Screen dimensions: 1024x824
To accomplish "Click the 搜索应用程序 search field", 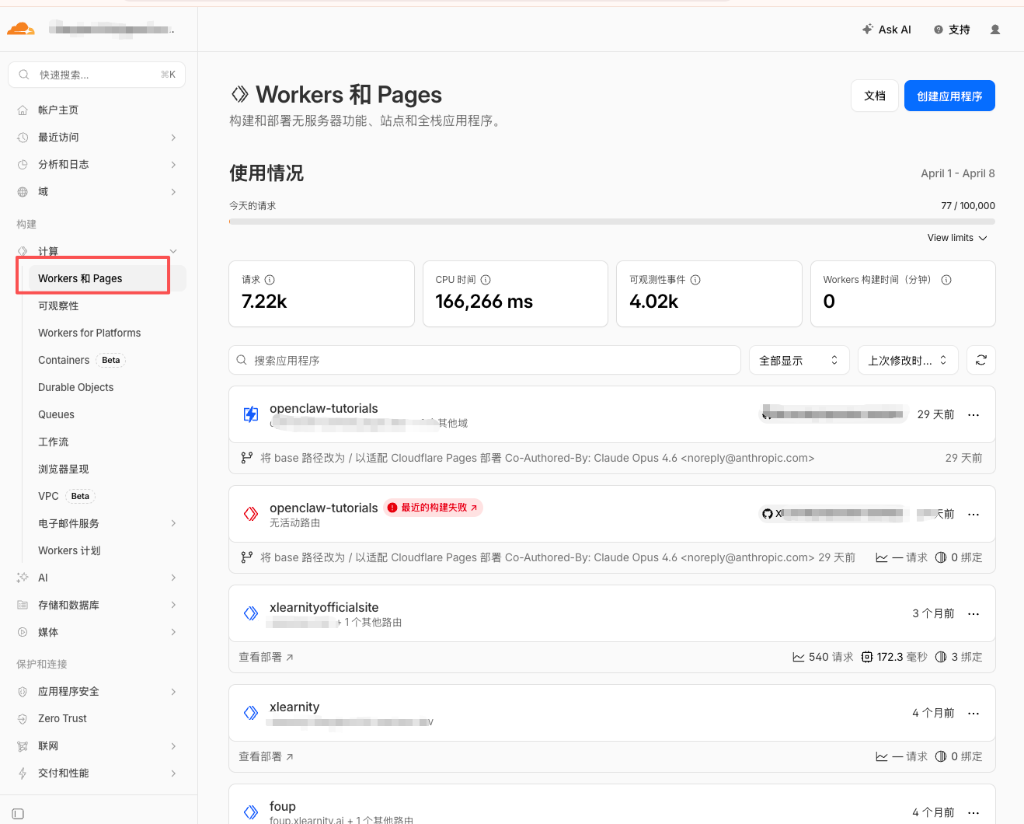I will click(485, 360).
